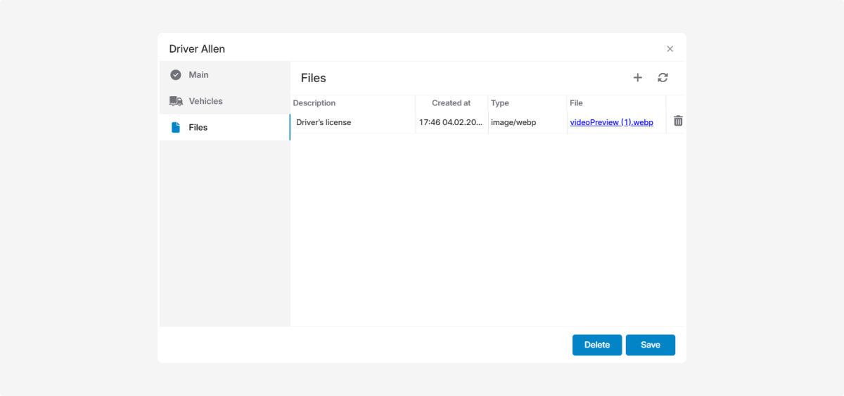
Task: Click the plus icon to add file
Action: (x=637, y=78)
